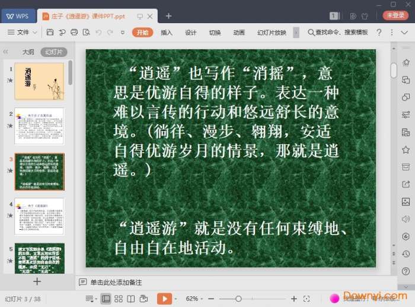This screenshot has width=415, height=307.
Task: Click the WPS home tab
Action: click(18, 16)
